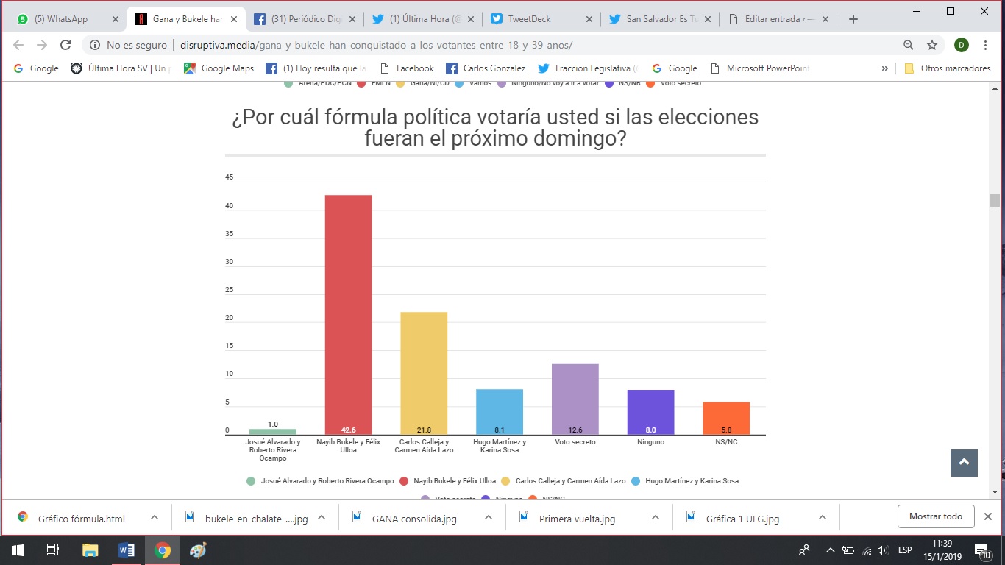Toggle Carlos Calleja y Carmen Aída Lazo legend
Viewport: 1005px width, 565px height.
563,480
